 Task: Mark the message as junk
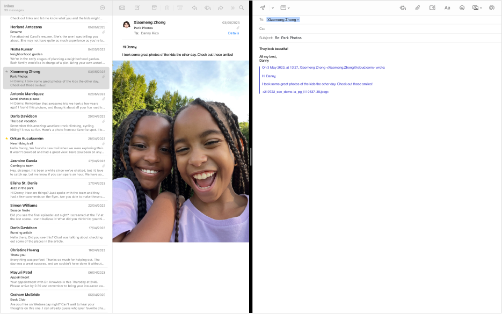click(x=180, y=7)
